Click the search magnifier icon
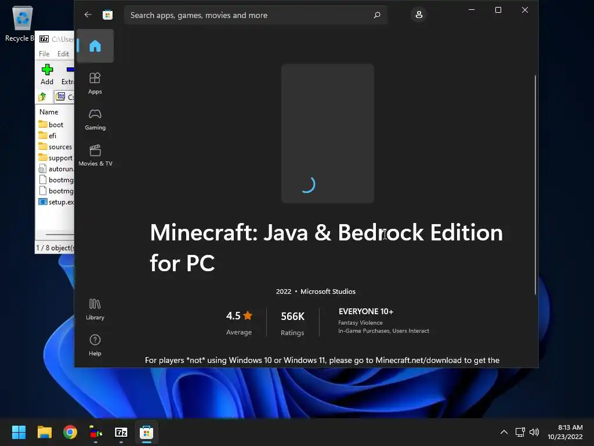Image resolution: width=594 pixels, height=446 pixels. click(377, 15)
